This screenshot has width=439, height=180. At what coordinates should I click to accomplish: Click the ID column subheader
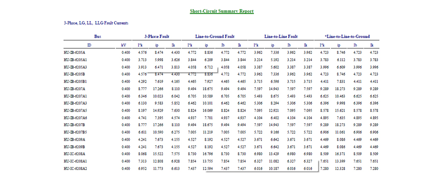(x=89, y=45)
